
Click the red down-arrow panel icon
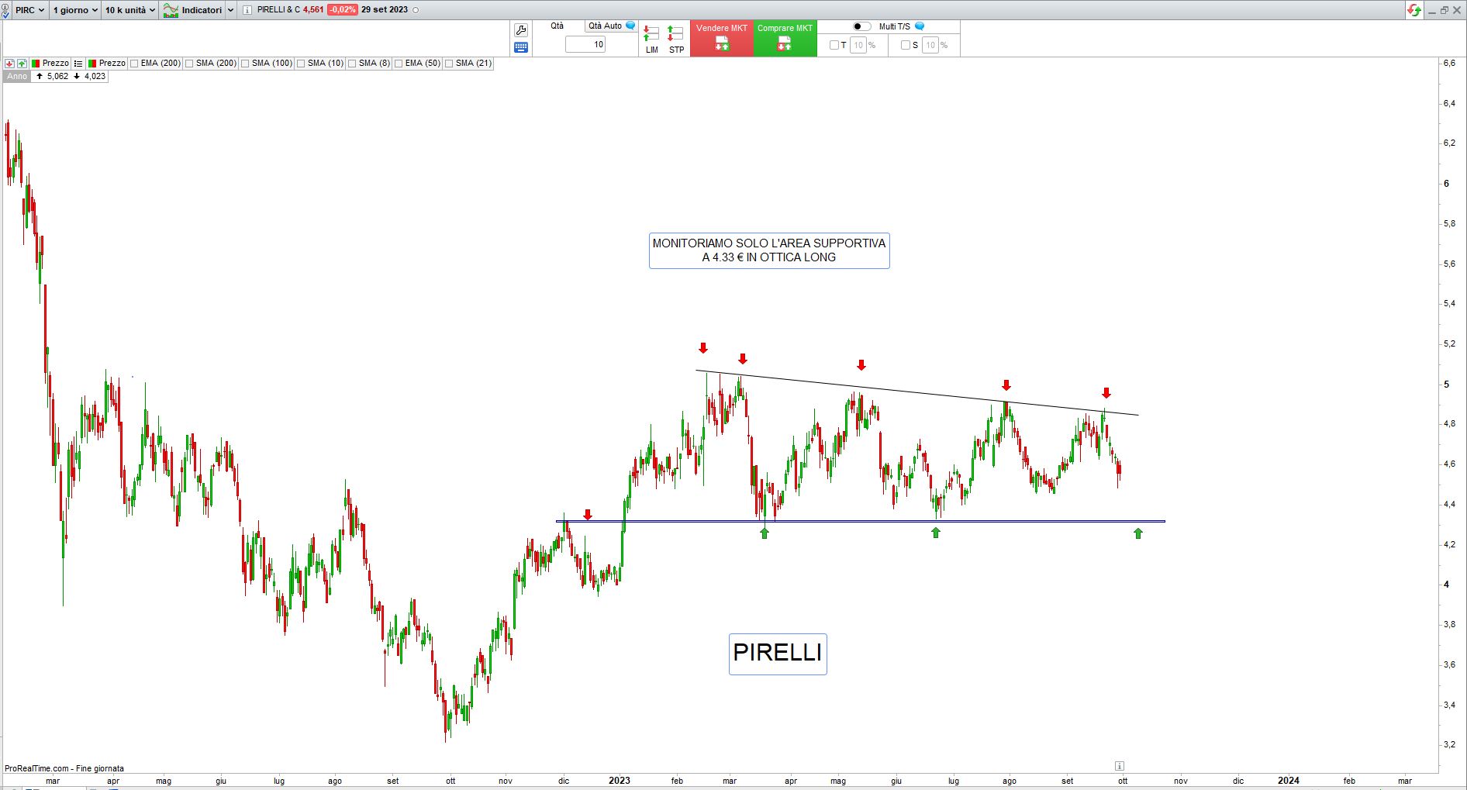[x=10, y=64]
